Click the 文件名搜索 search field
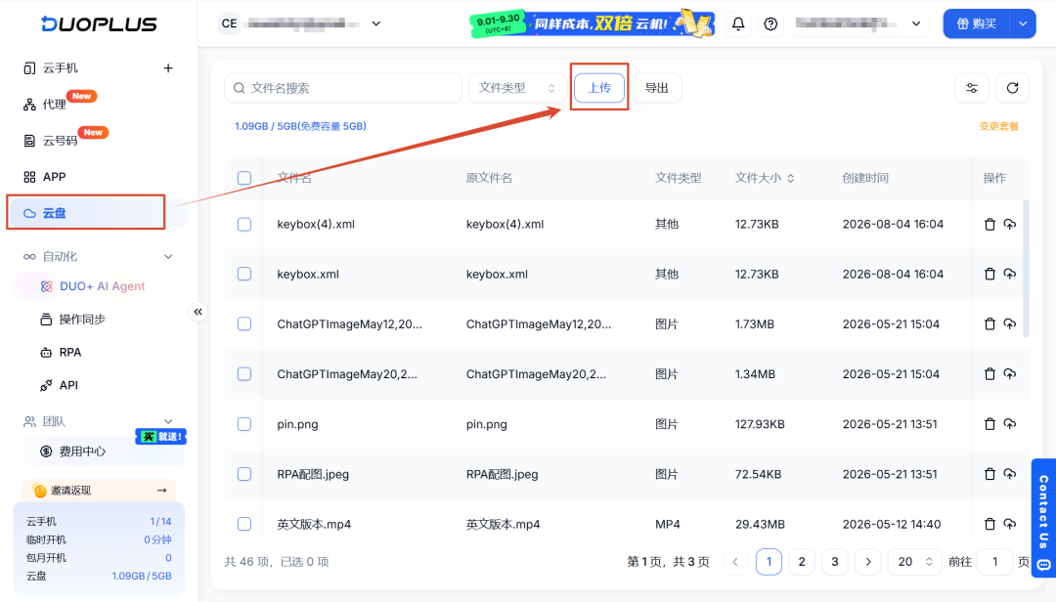 (x=343, y=88)
